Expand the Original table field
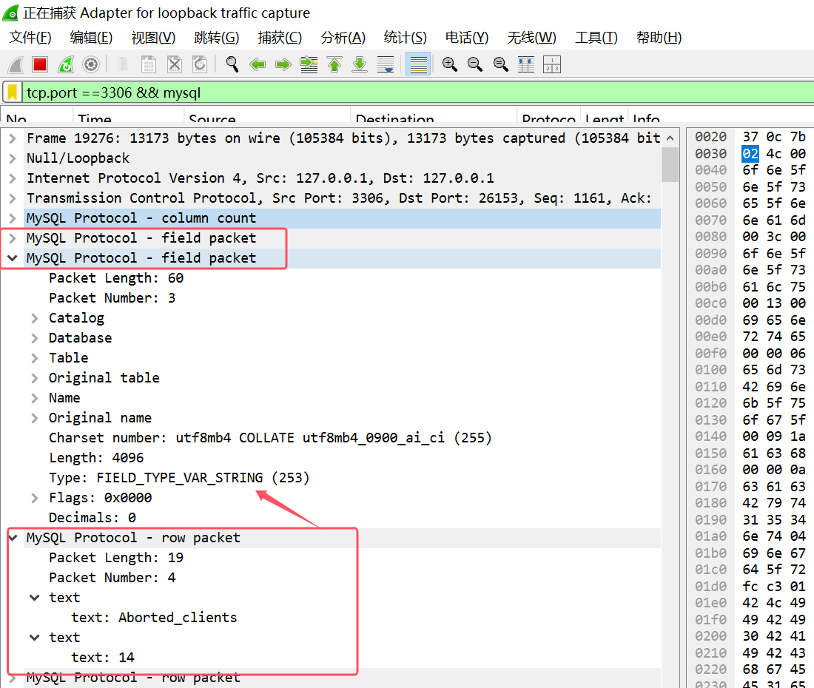The width and height of the screenshot is (814, 688). click(x=35, y=378)
